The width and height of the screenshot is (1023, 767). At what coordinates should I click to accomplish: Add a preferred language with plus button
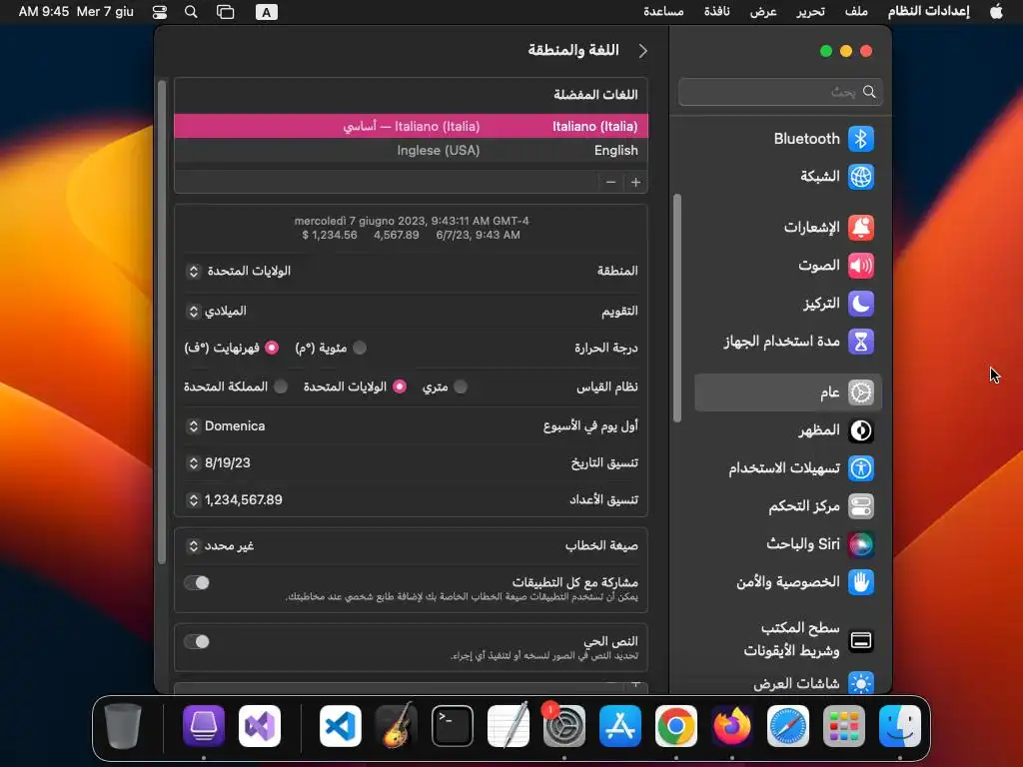coord(635,183)
